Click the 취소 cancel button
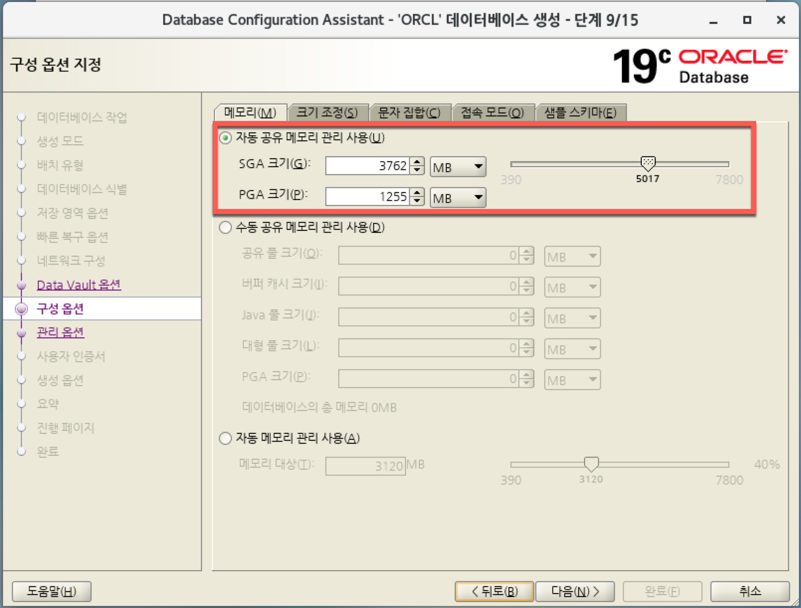The image size is (801, 608). pos(750,592)
